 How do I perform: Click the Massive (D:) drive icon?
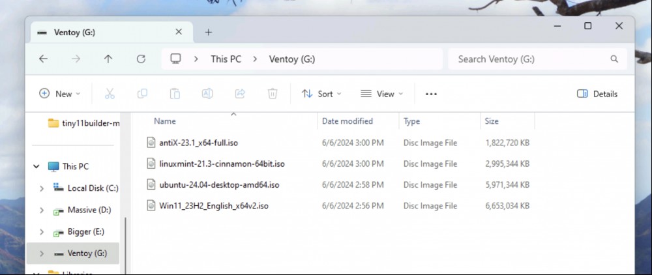(59, 210)
